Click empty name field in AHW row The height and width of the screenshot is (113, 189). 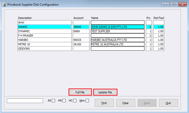118,22
